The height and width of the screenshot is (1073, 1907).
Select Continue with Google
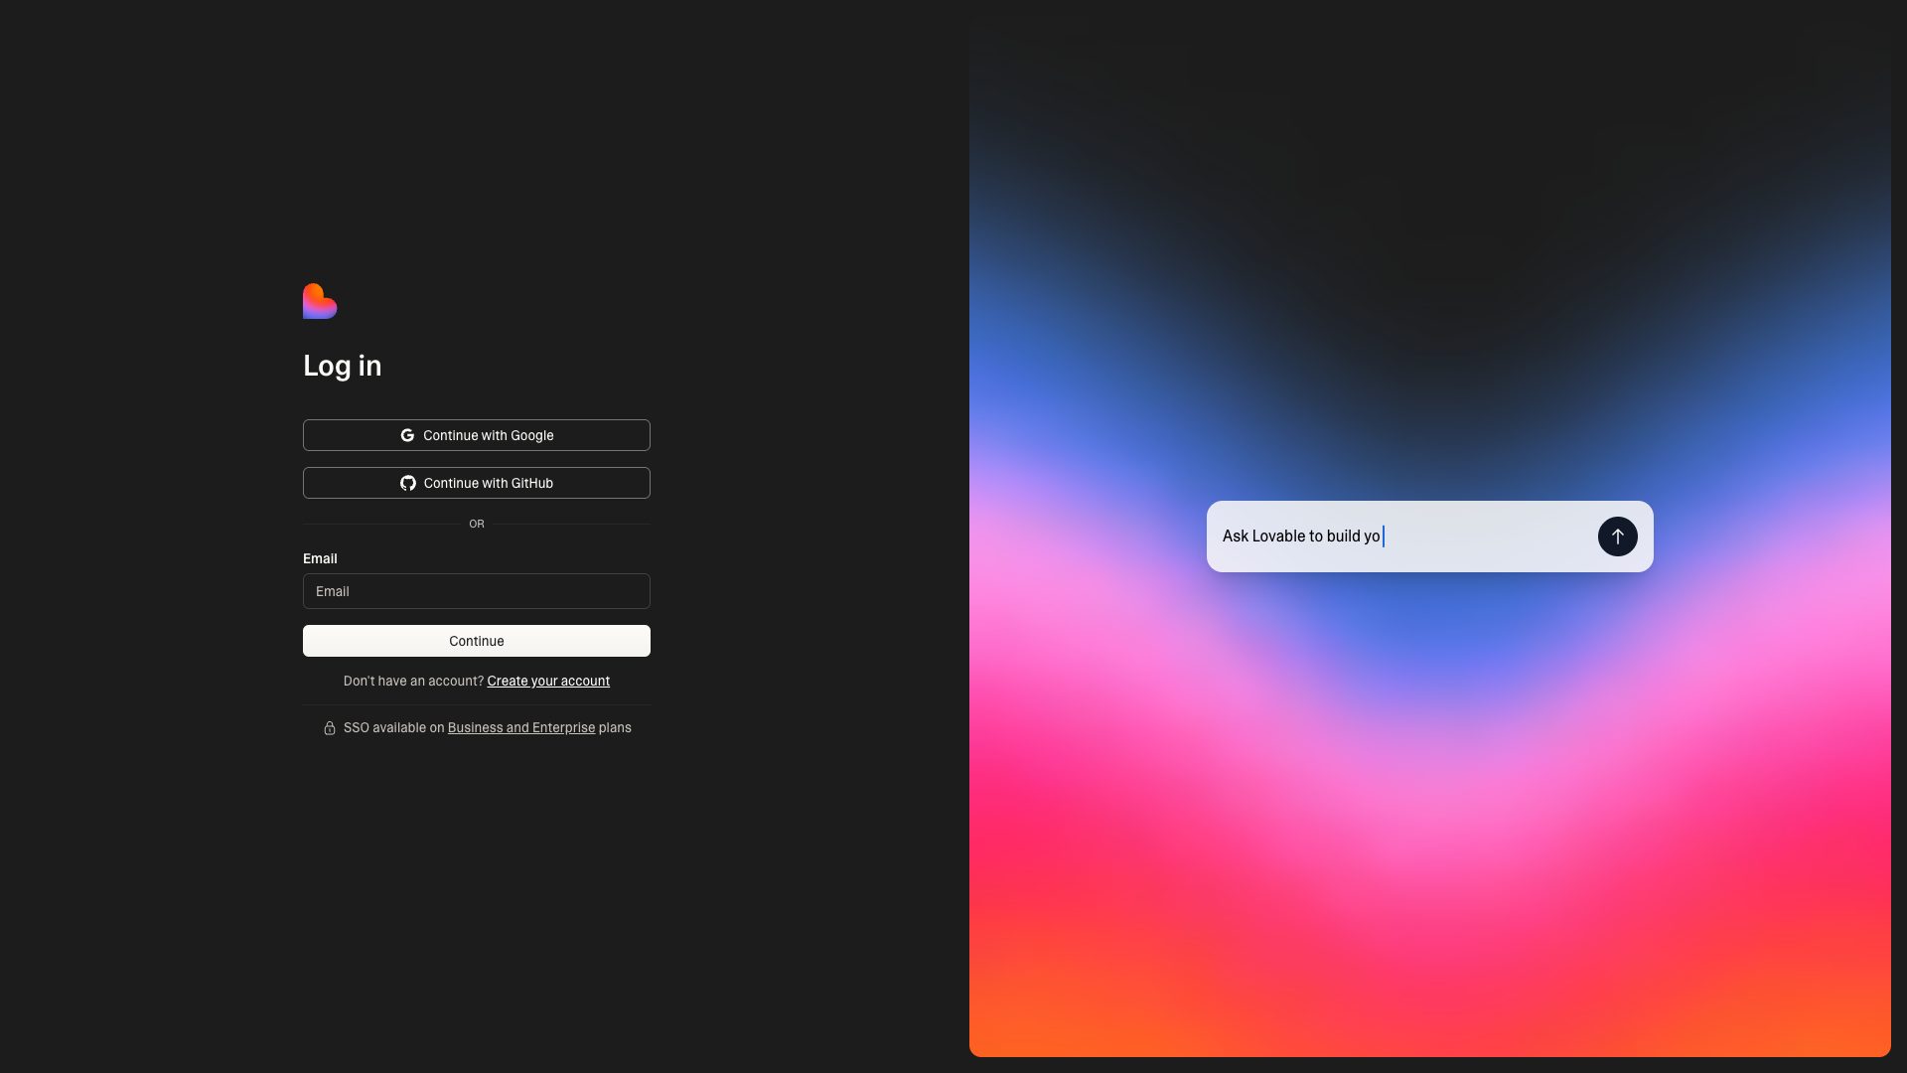point(477,434)
